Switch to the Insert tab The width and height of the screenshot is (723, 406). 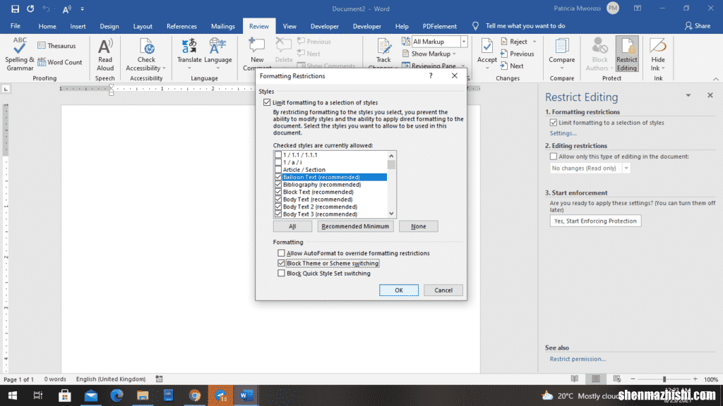click(x=78, y=26)
